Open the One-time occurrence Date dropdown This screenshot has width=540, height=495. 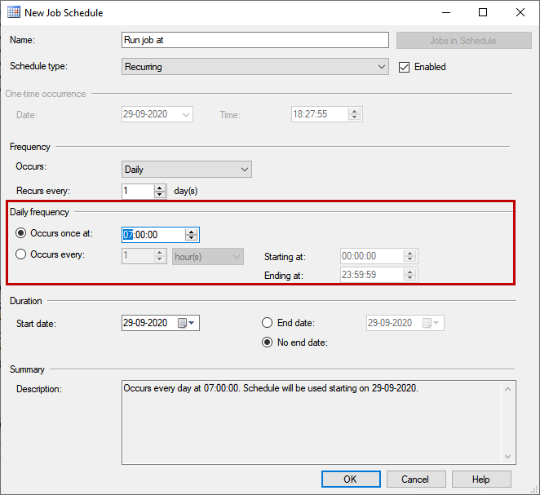tap(186, 115)
